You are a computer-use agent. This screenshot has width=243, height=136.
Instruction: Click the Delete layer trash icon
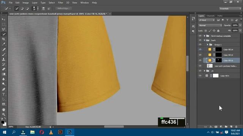pyautogui.click(x=236, y=127)
